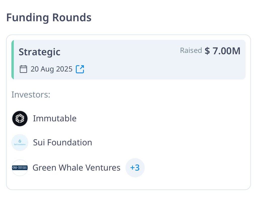Click the Raised label
Viewport: 257px width, 201px height.
[191, 50]
